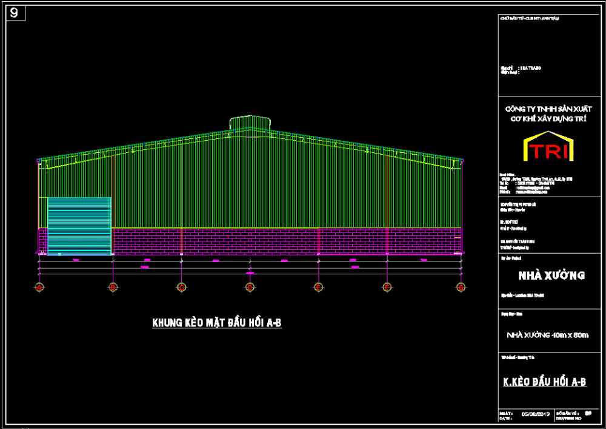
Task: Click grid axis bubble G
Action: [461, 287]
